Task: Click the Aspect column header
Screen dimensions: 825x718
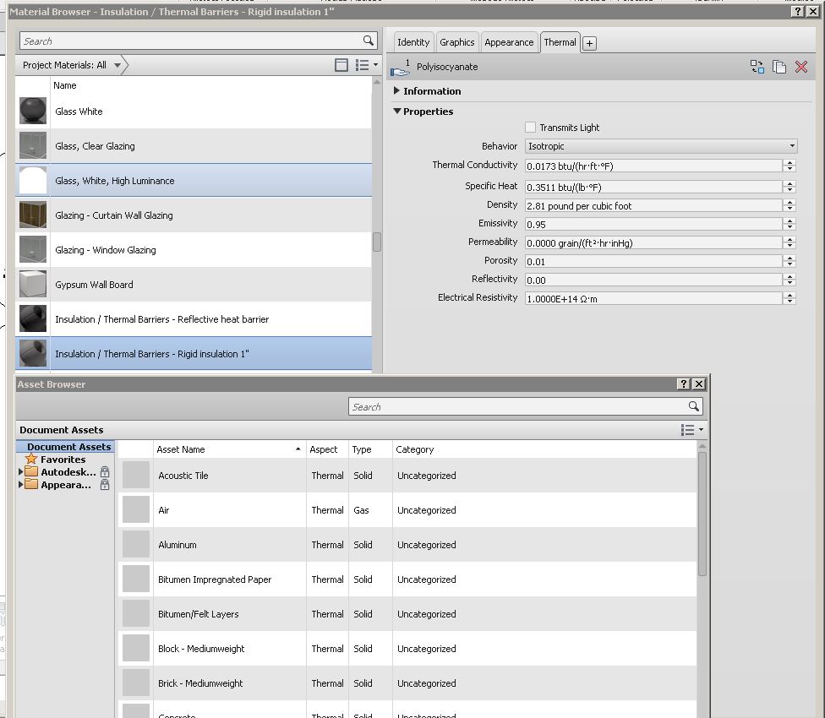Action: (x=327, y=449)
